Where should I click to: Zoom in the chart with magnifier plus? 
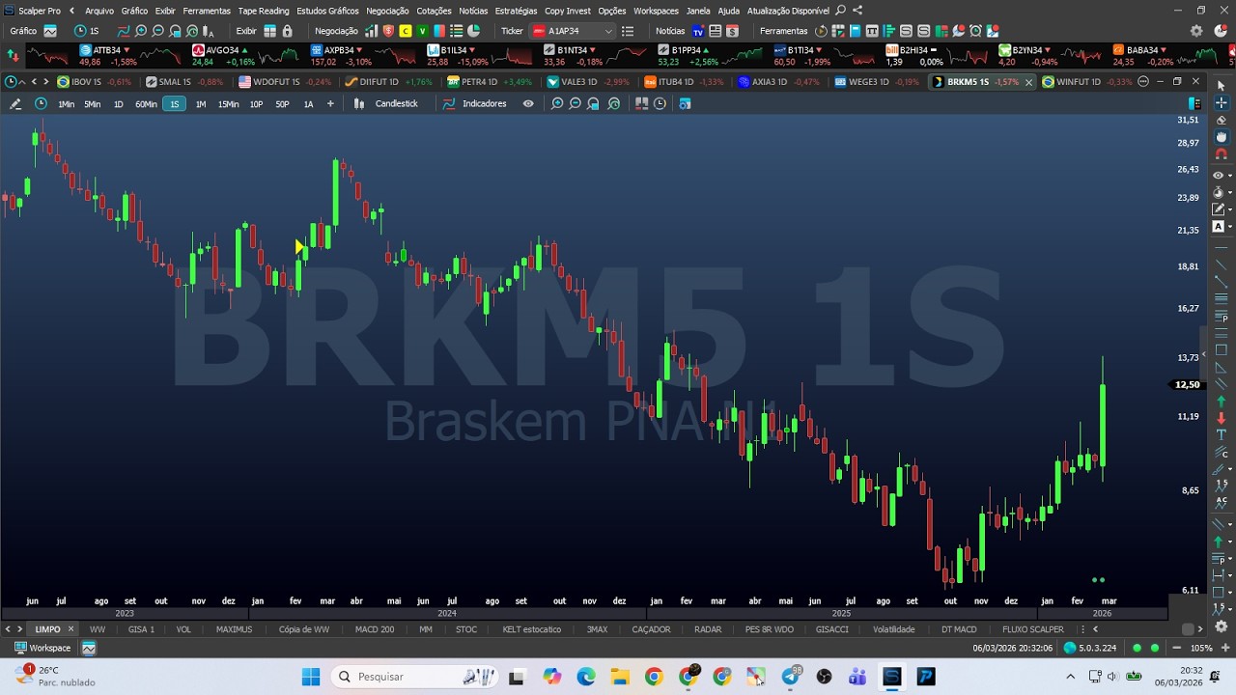557,103
